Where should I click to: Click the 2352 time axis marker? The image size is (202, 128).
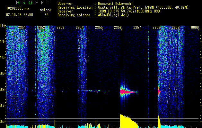[x=41, y=28]
